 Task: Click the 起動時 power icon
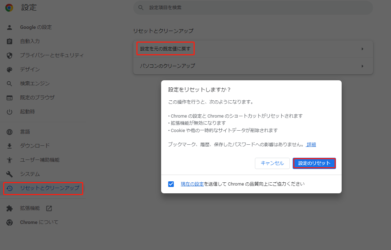coord(10,112)
